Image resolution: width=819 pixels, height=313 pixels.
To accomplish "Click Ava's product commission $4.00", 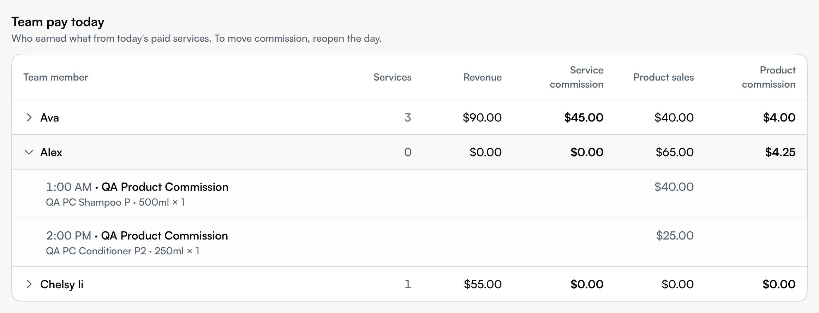I will [x=779, y=118].
